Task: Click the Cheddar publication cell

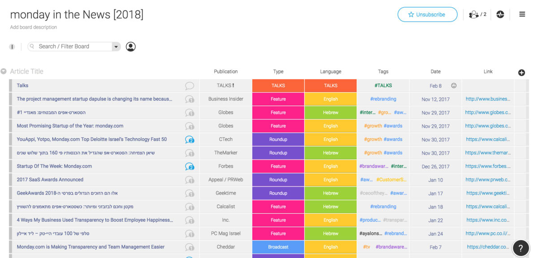Action: tap(226, 247)
